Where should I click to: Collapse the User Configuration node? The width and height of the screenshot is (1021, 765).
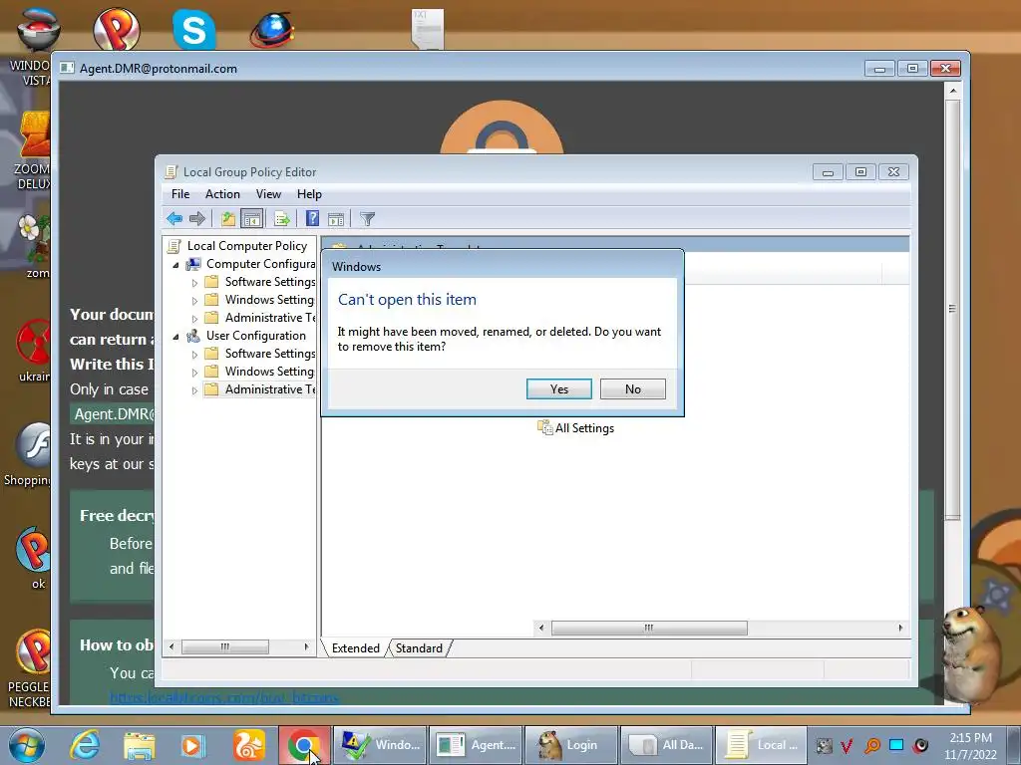click(175, 337)
